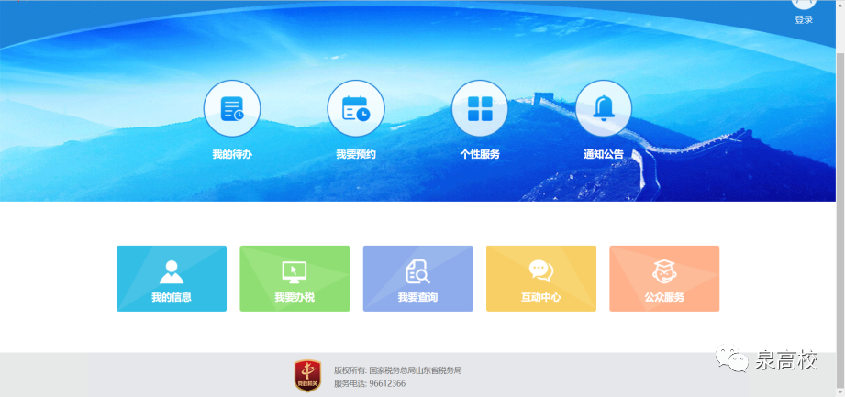Select the 个性服务 grid icon
The height and width of the screenshot is (397, 845).
[x=479, y=109]
